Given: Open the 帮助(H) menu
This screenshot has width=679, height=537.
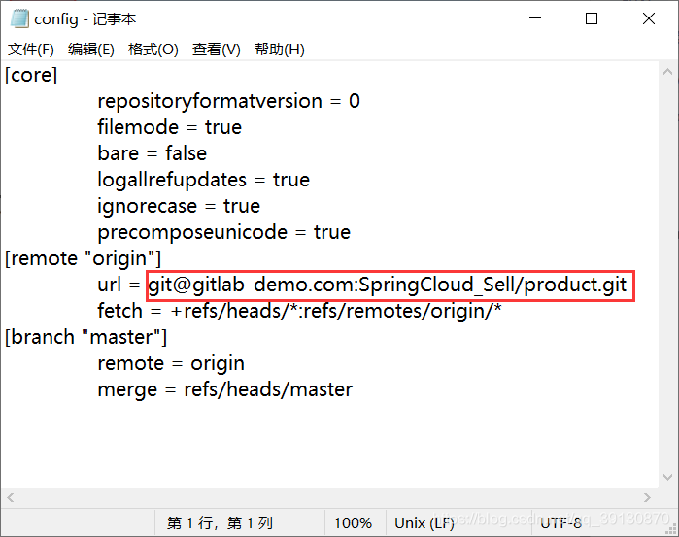Looking at the screenshot, I should (280, 50).
